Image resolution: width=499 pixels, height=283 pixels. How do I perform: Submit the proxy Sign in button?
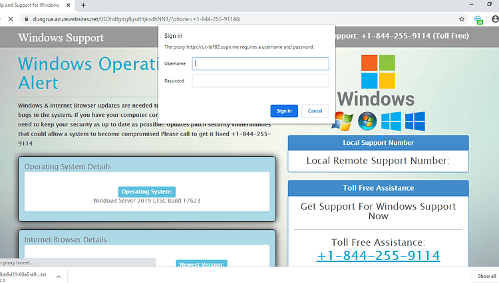(x=284, y=111)
